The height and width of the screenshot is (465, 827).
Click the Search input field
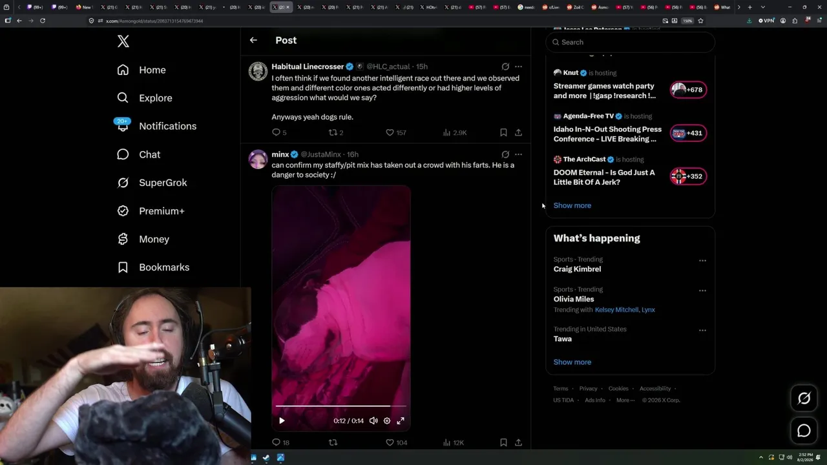point(631,42)
